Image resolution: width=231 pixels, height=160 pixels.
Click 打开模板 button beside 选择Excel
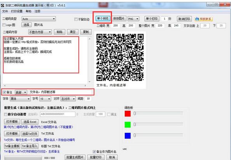12,122
